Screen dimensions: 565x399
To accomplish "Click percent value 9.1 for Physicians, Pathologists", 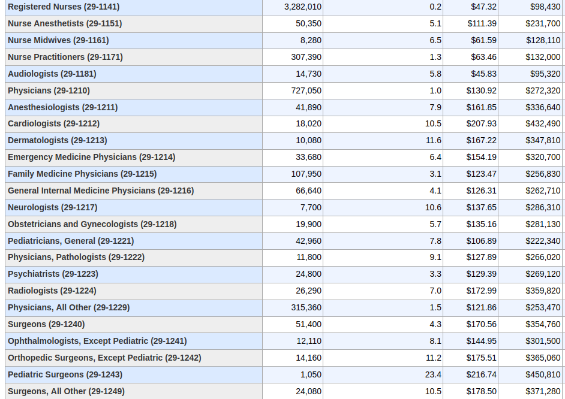I will [435, 257].
